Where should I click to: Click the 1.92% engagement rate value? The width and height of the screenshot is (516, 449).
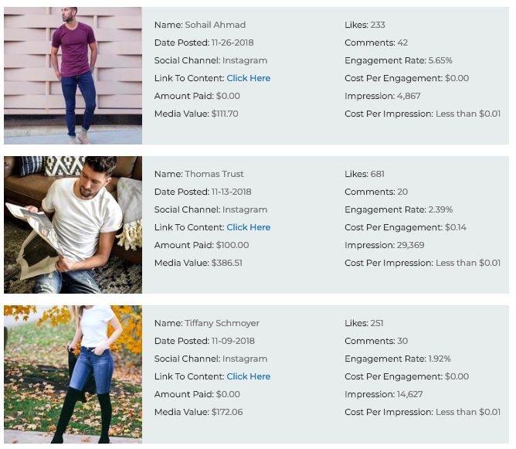pyautogui.click(x=440, y=359)
